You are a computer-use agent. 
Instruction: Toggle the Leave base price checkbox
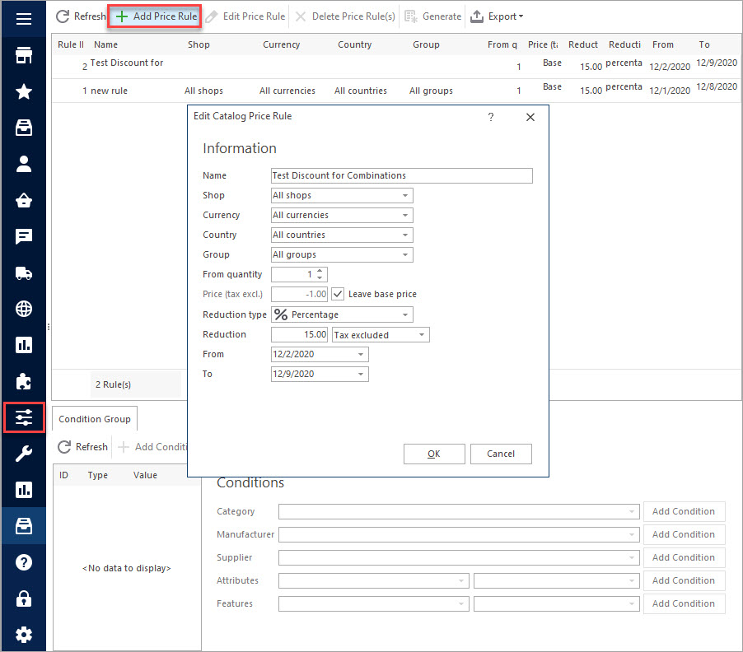(x=338, y=294)
